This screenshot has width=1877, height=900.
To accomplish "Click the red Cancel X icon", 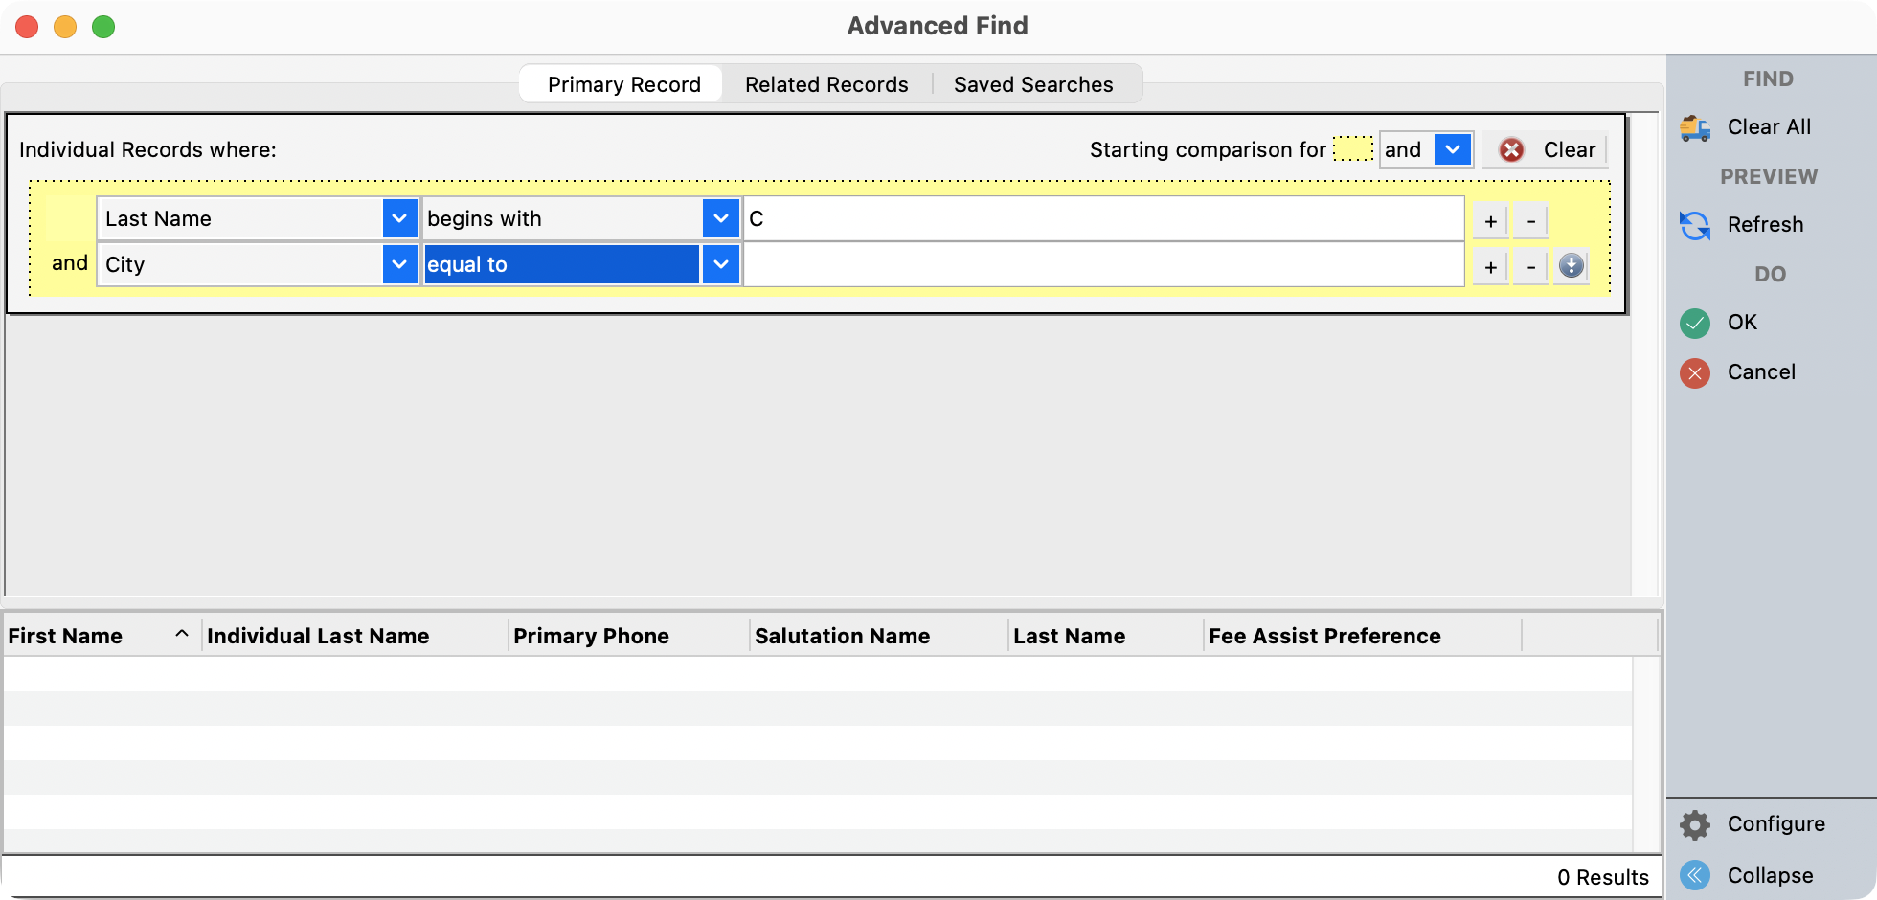I will click(x=1695, y=372).
